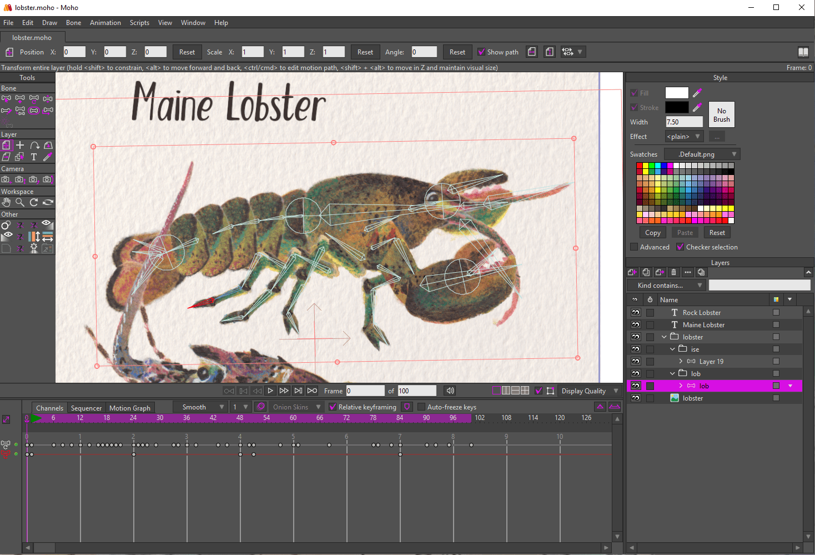Click the Reset button under Swatches
The height and width of the screenshot is (555, 815).
(717, 233)
